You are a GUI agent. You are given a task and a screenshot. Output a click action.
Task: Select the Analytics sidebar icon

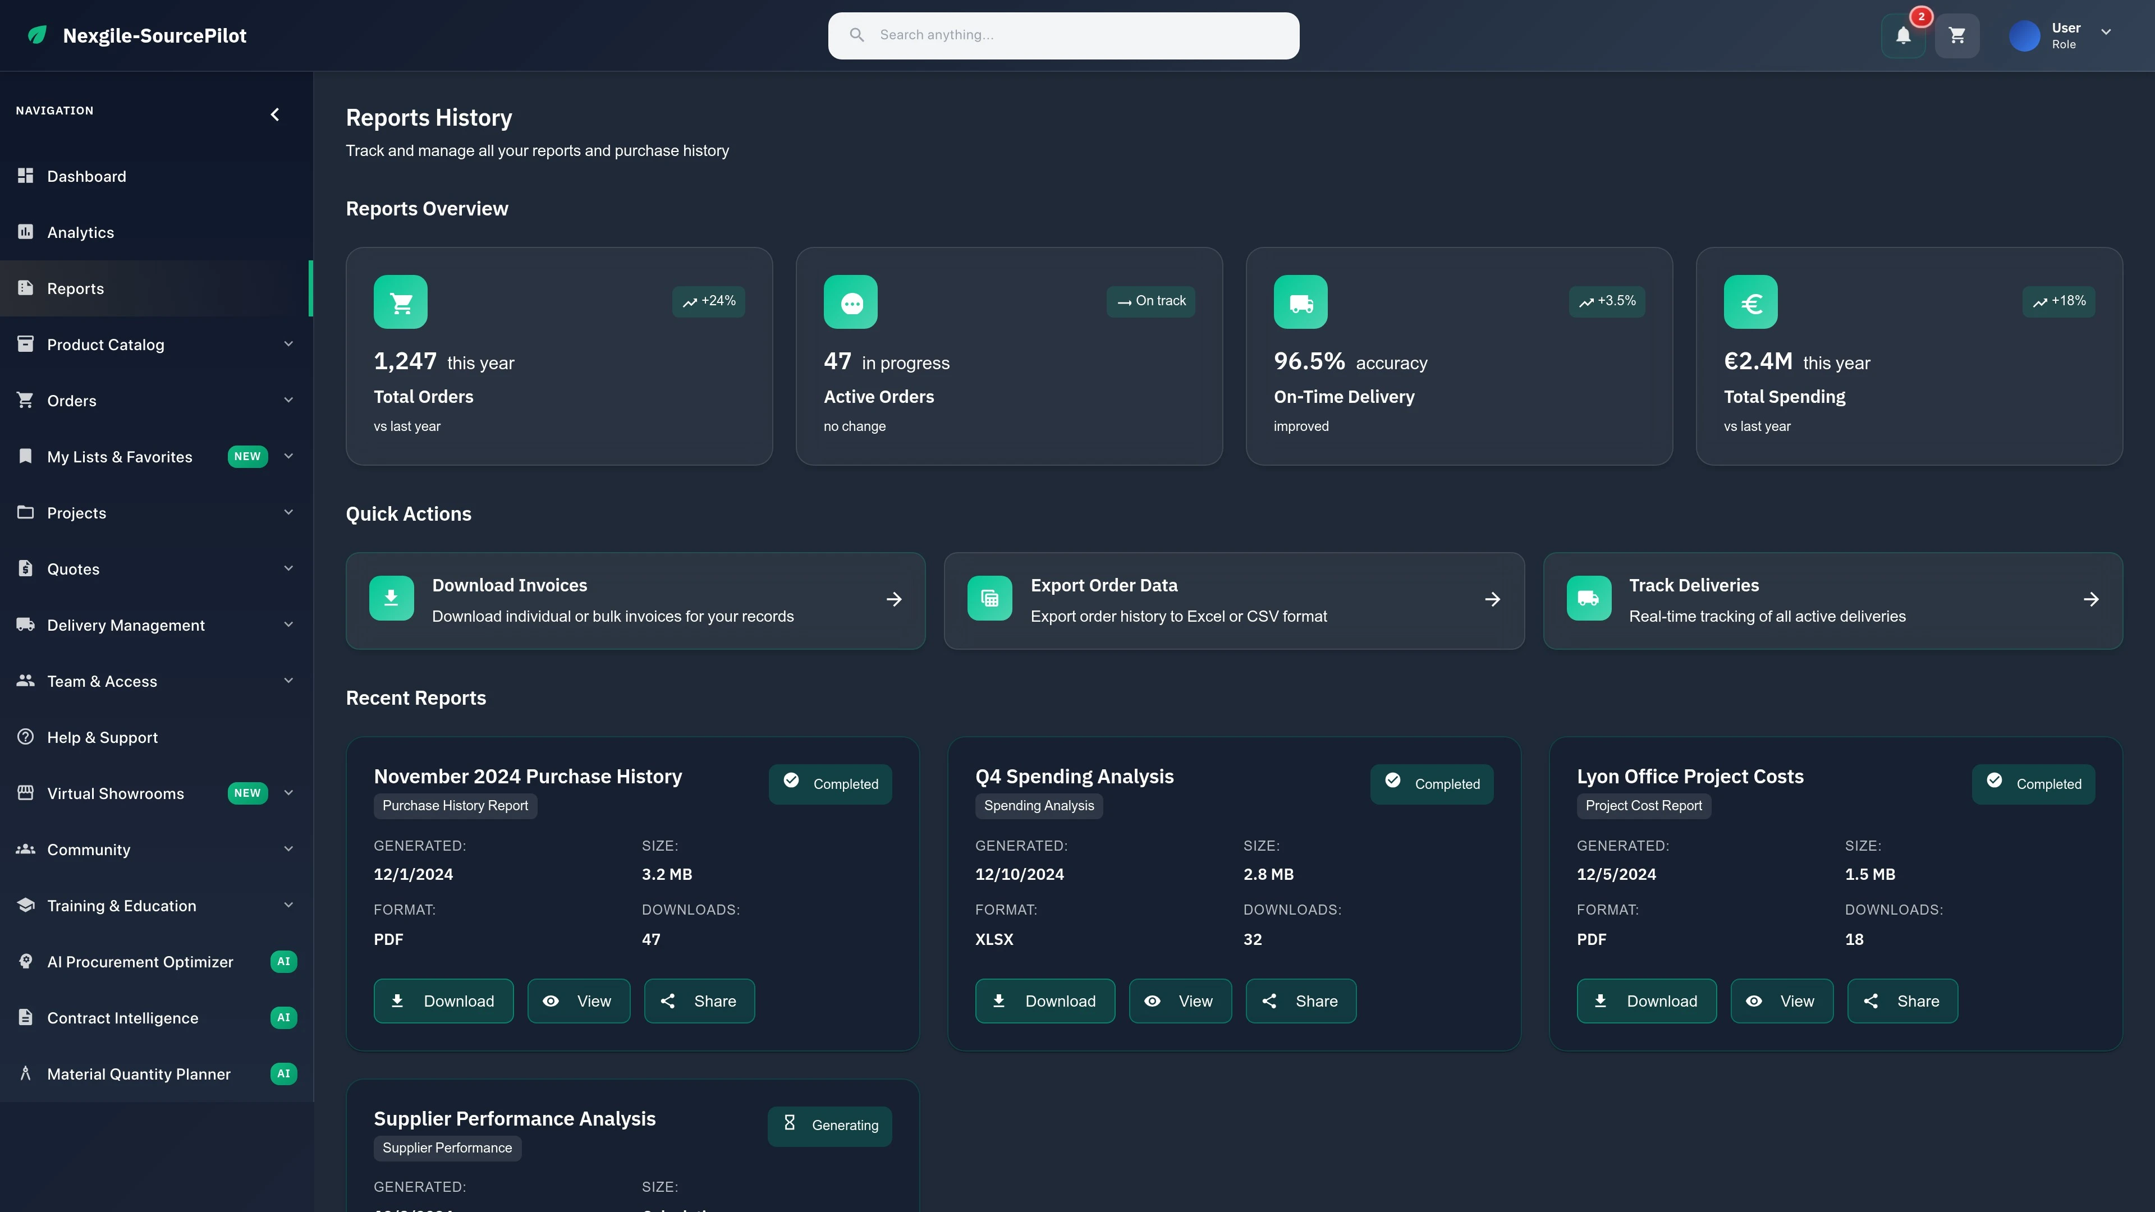pos(25,232)
